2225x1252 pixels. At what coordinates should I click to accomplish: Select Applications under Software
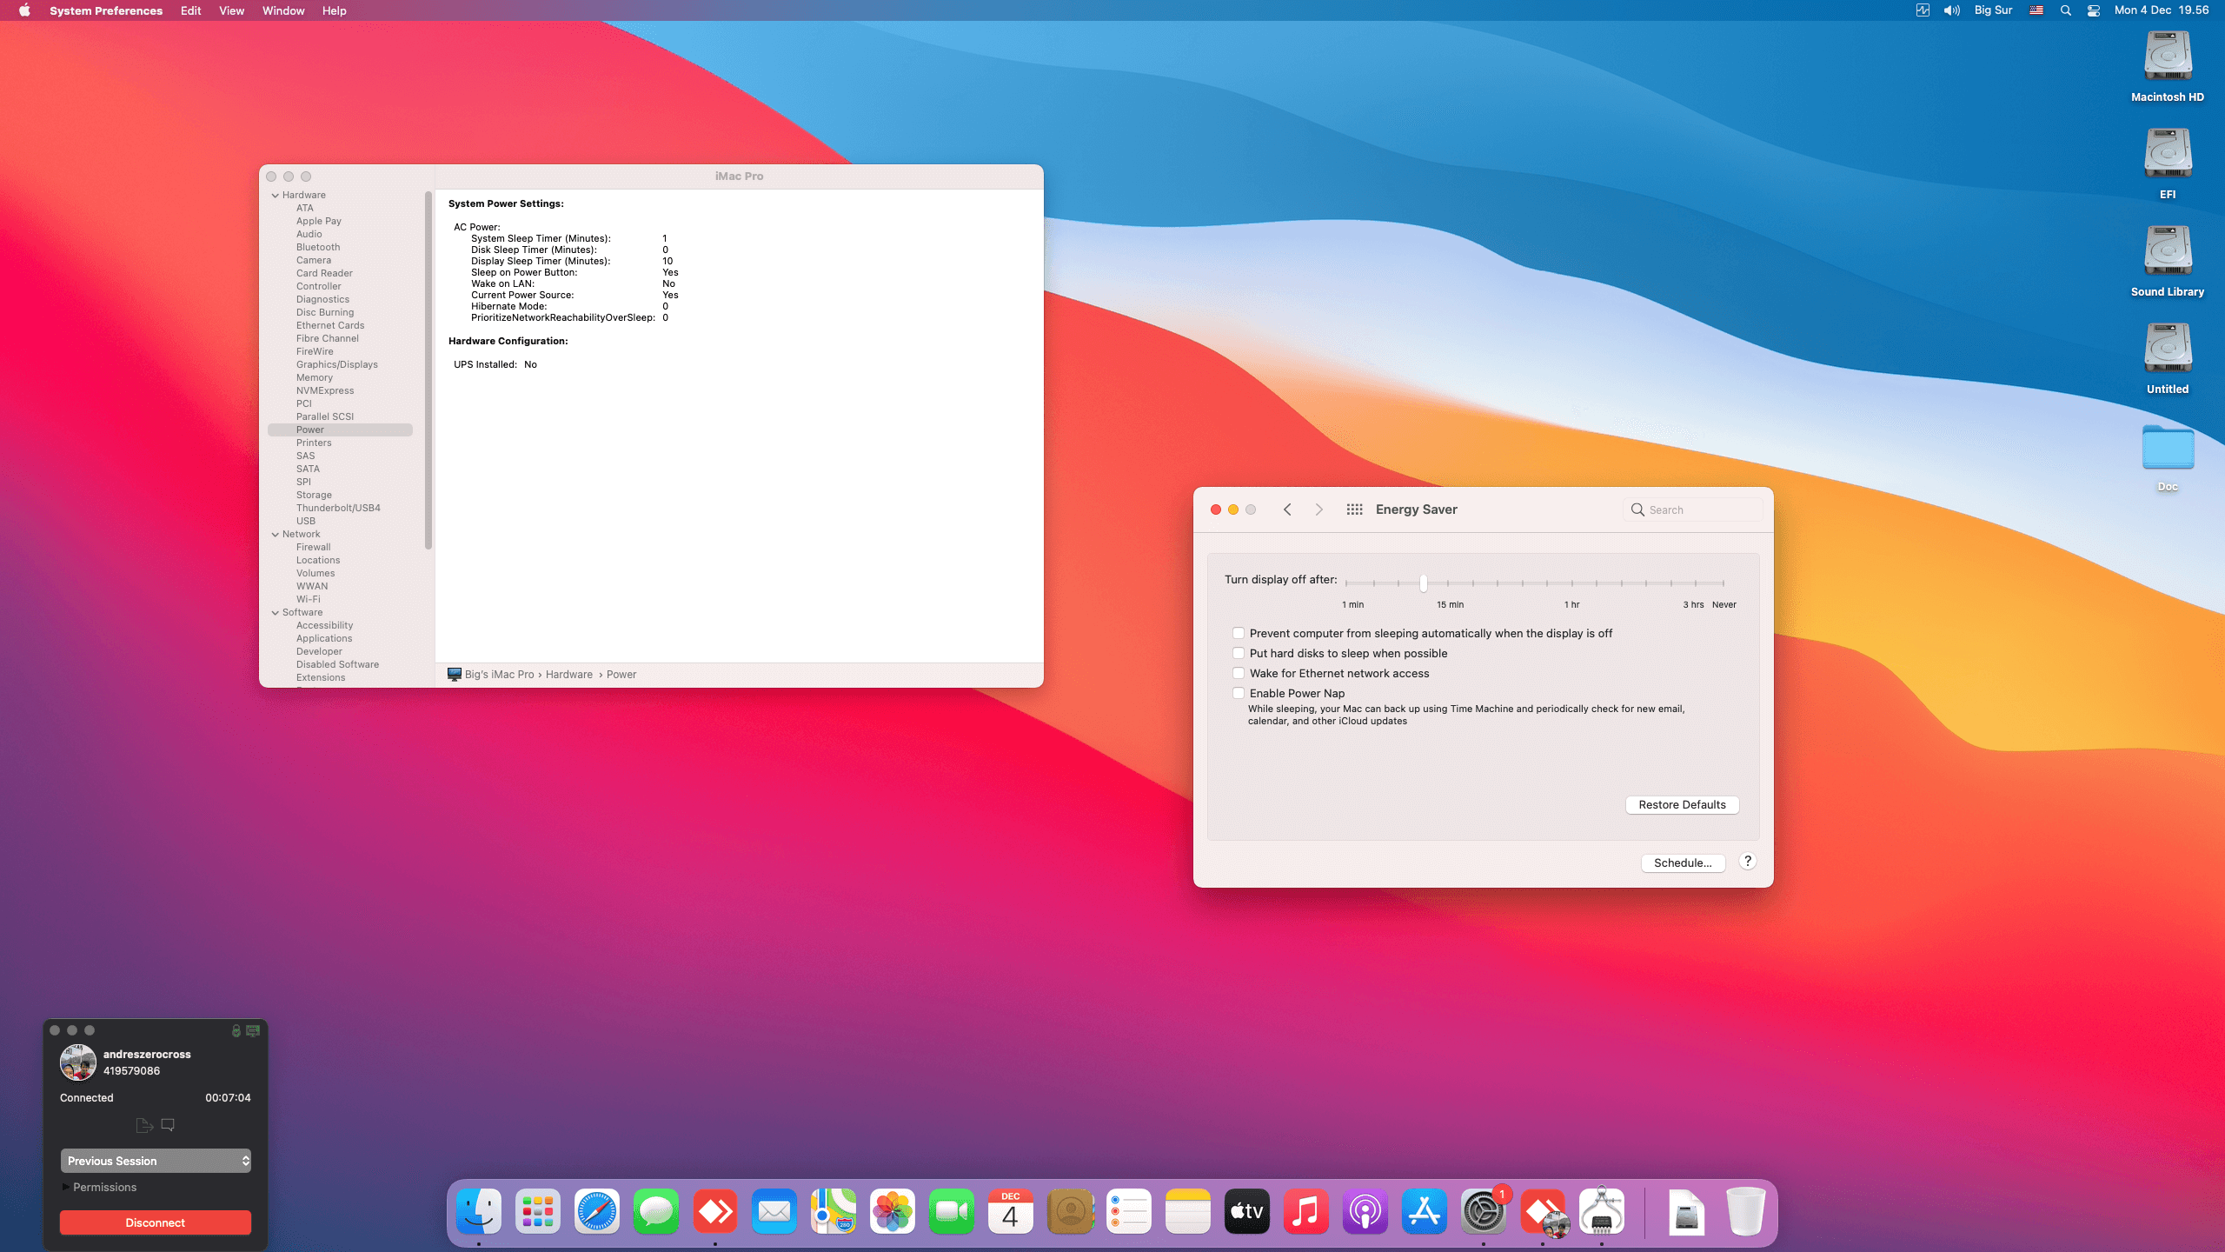[324, 638]
